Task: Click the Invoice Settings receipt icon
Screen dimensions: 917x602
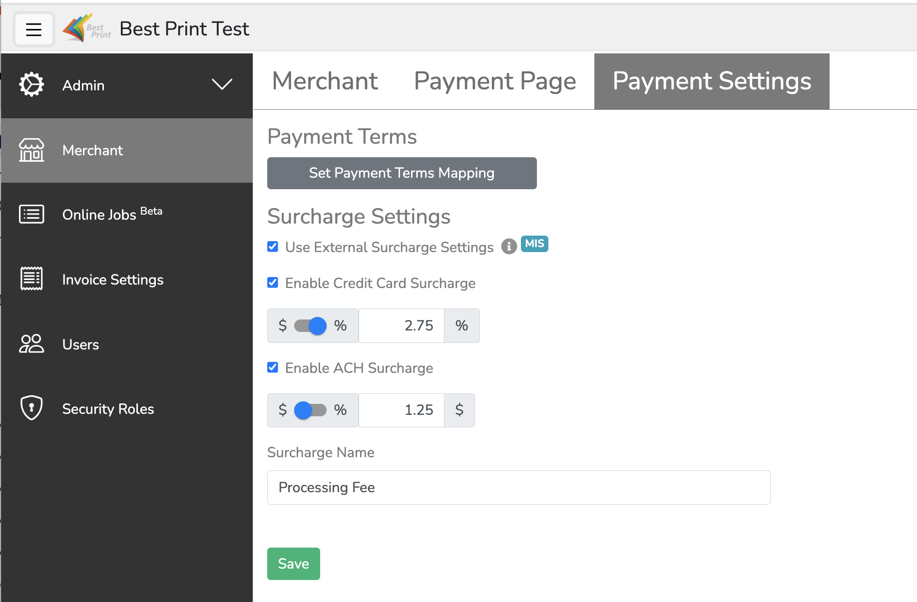Action: click(31, 279)
